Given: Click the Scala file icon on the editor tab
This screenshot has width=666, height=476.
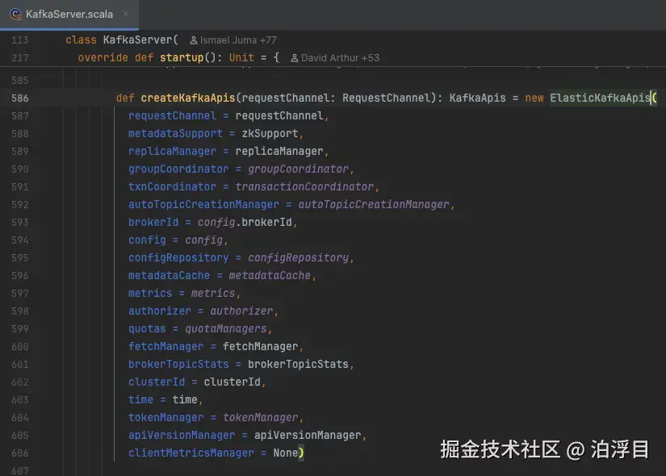Looking at the screenshot, I should tap(16, 14).
